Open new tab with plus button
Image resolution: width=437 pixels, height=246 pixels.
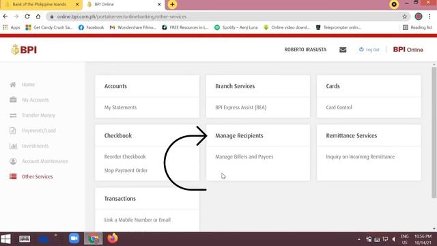[172, 5]
